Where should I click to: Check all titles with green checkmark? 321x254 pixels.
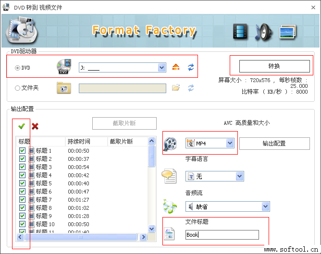coord(22,126)
